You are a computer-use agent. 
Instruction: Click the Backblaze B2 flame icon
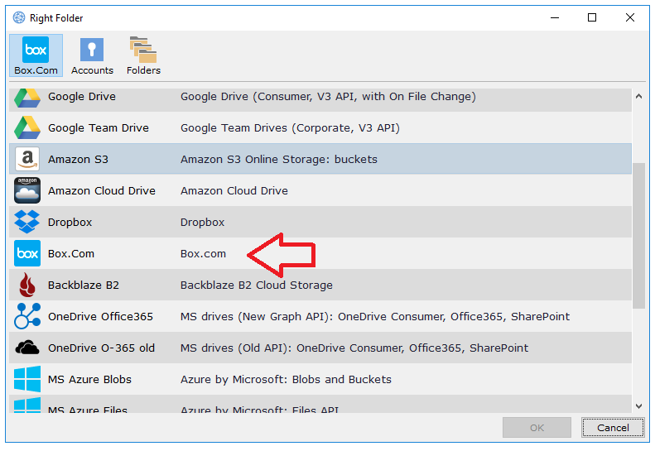click(x=27, y=285)
